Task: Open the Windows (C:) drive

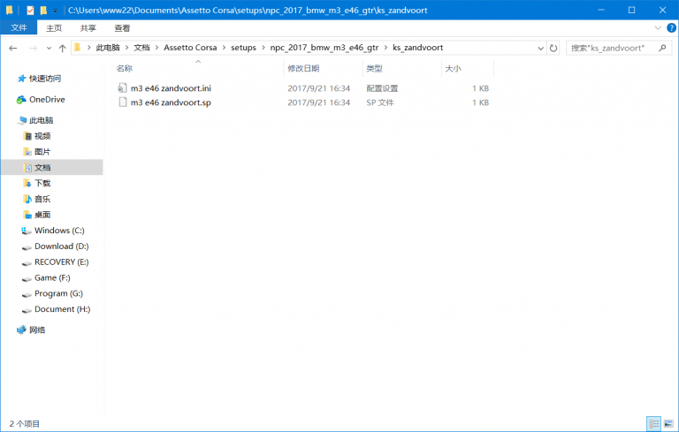Action: [x=59, y=231]
